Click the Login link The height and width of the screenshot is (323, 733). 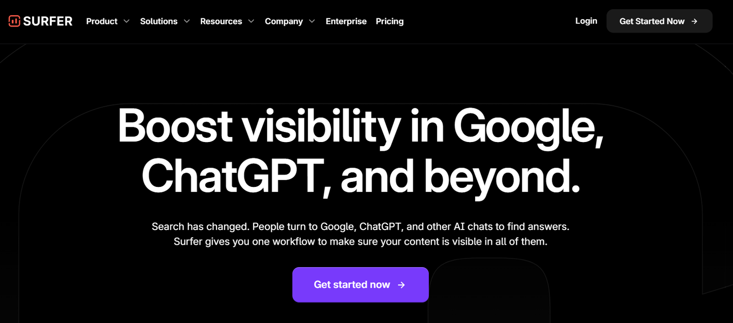pos(586,21)
